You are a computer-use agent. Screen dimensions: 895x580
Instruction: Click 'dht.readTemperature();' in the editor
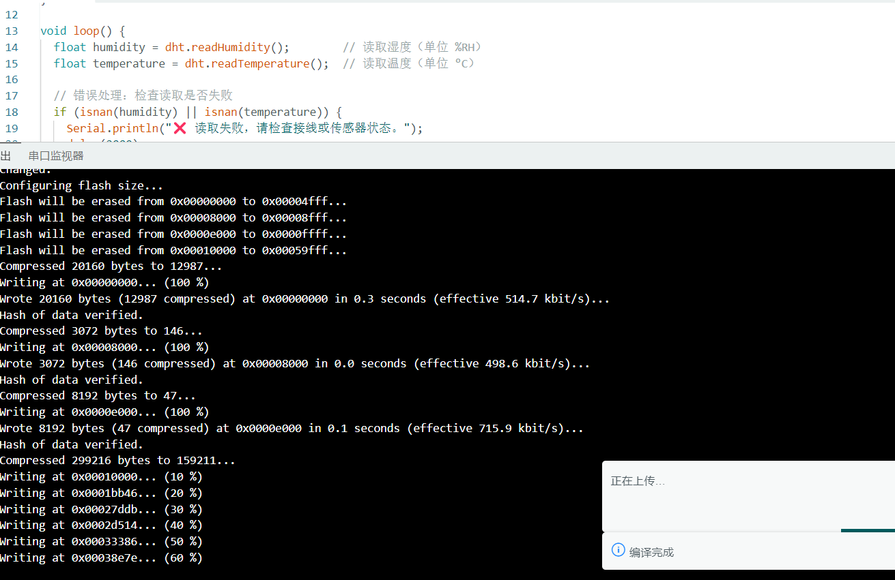(x=257, y=64)
